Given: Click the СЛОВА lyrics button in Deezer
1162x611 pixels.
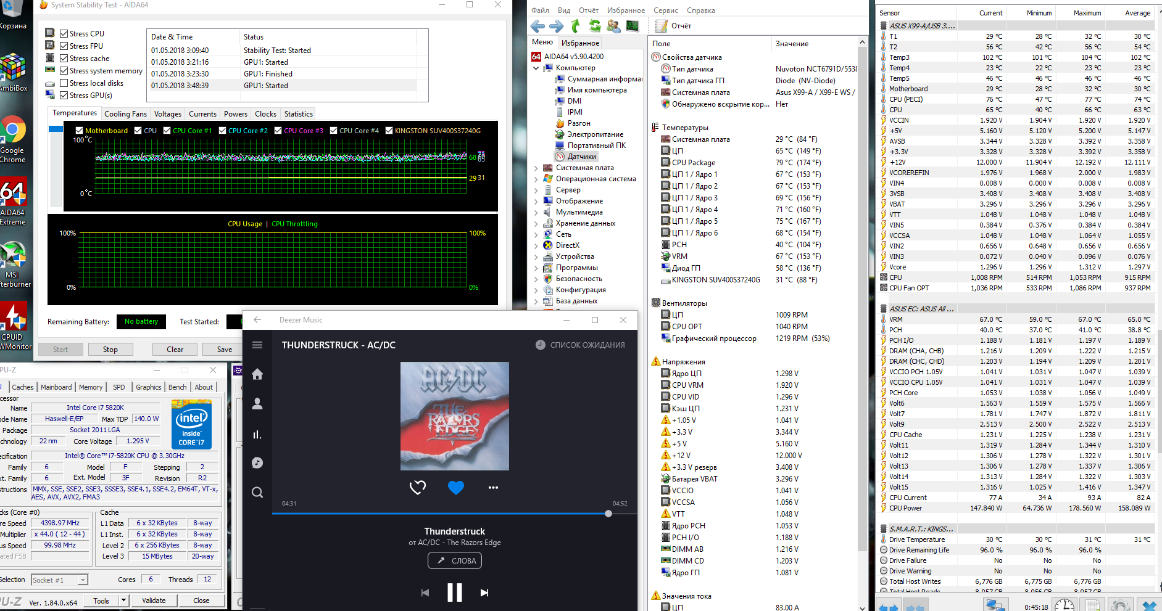Looking at the screenshot, I should [455, 560].
